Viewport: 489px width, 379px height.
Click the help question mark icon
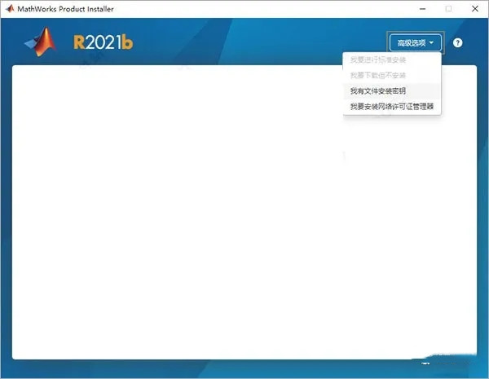click(457, 42)
